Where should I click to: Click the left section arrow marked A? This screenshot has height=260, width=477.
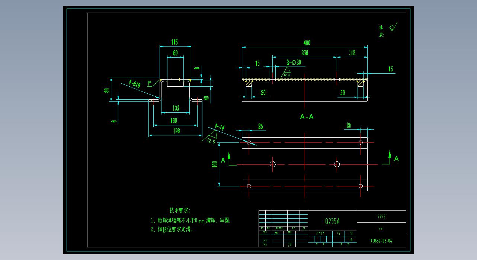click(x=229, y=157)
